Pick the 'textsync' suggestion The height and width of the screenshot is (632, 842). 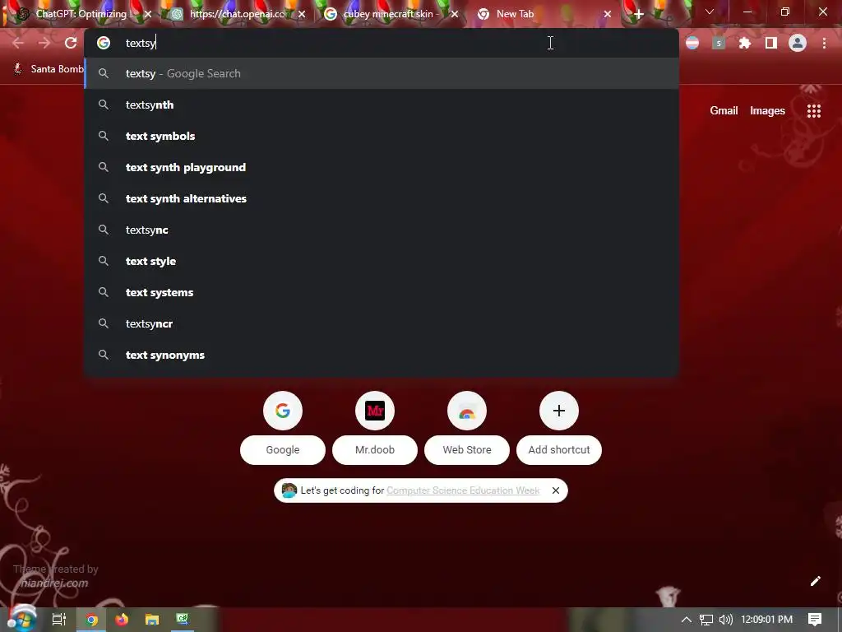click(382, 230)
